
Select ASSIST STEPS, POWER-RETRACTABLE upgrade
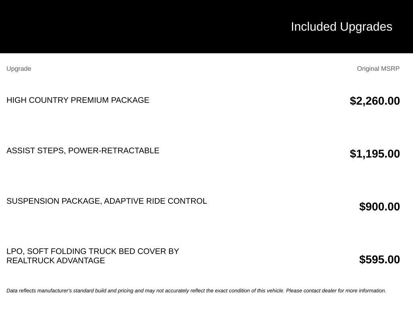[x=83, y=151]
